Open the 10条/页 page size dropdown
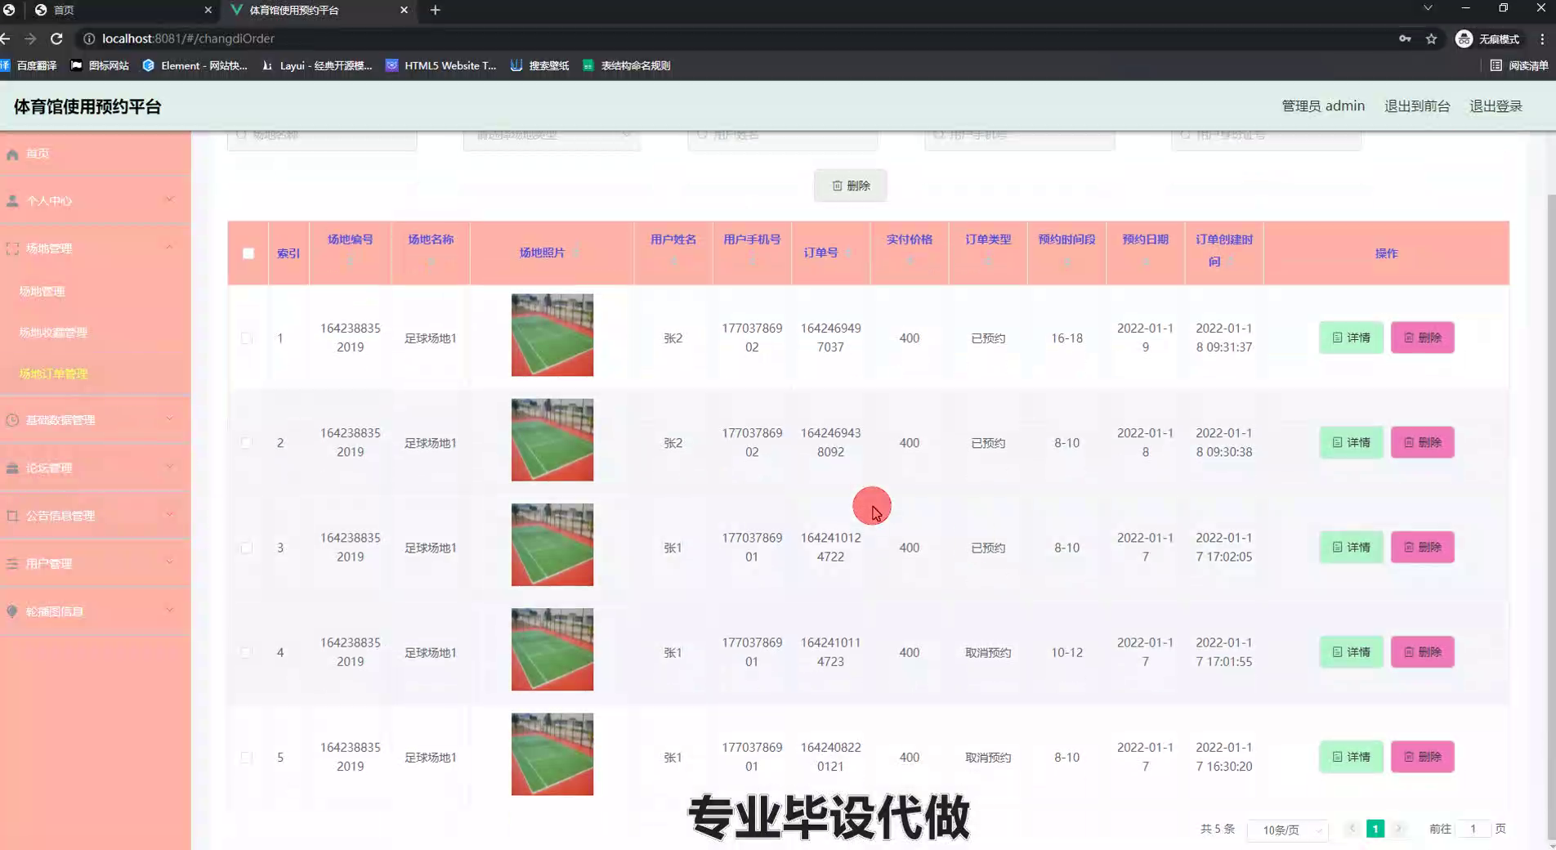Viewport: 1556px width, 850px height. tap(1288, 830)
